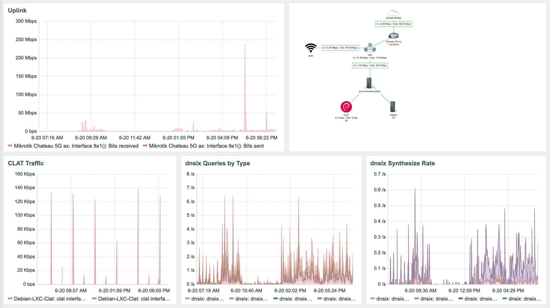Screen dimensions: 550x308
Task: Click red legend swatch in dnsix Synthesize Rate
Action: (373, 299)
